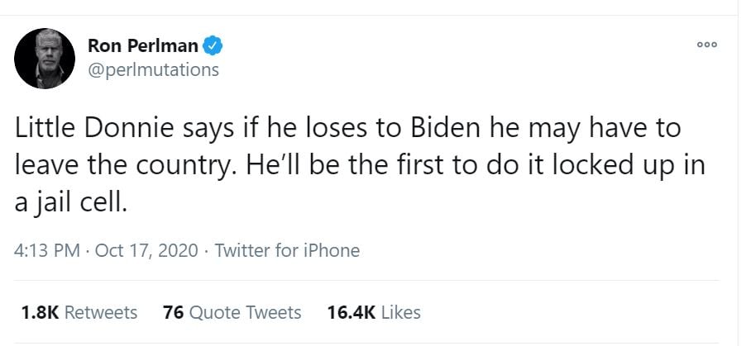Click the 1.8K retweet count number
This screenshot has height=346, width=746.
38,312
